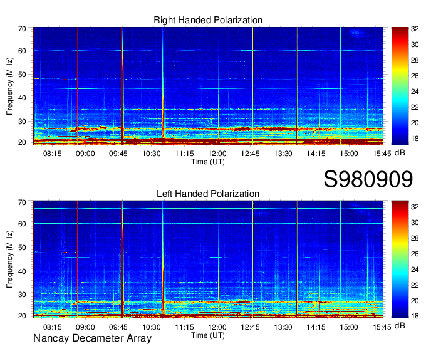
Task: Click the colorbar beside the Left Handed plot
Action: [x=400, y=259]
